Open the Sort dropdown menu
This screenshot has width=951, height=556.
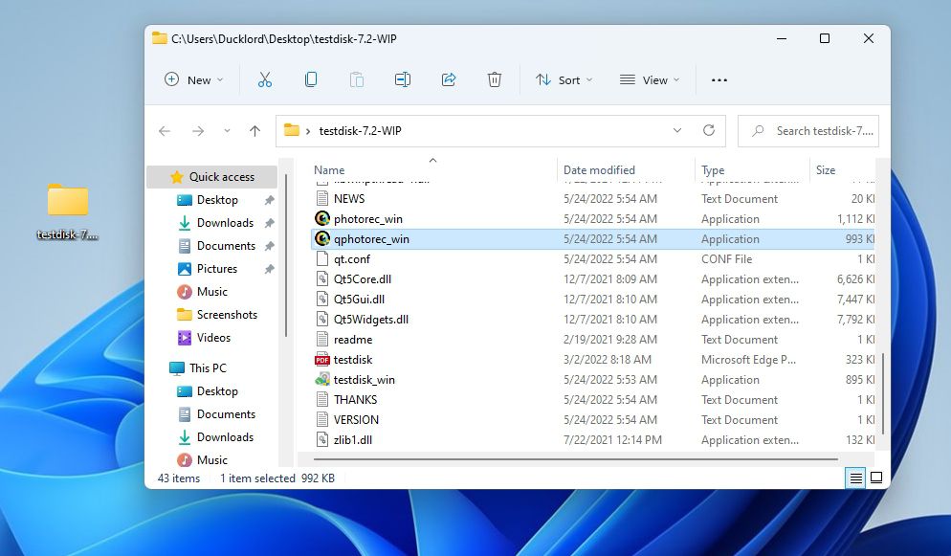tap(564, 80)
